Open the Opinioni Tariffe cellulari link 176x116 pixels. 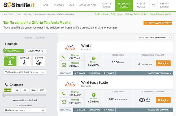click(x=136, y=14)
